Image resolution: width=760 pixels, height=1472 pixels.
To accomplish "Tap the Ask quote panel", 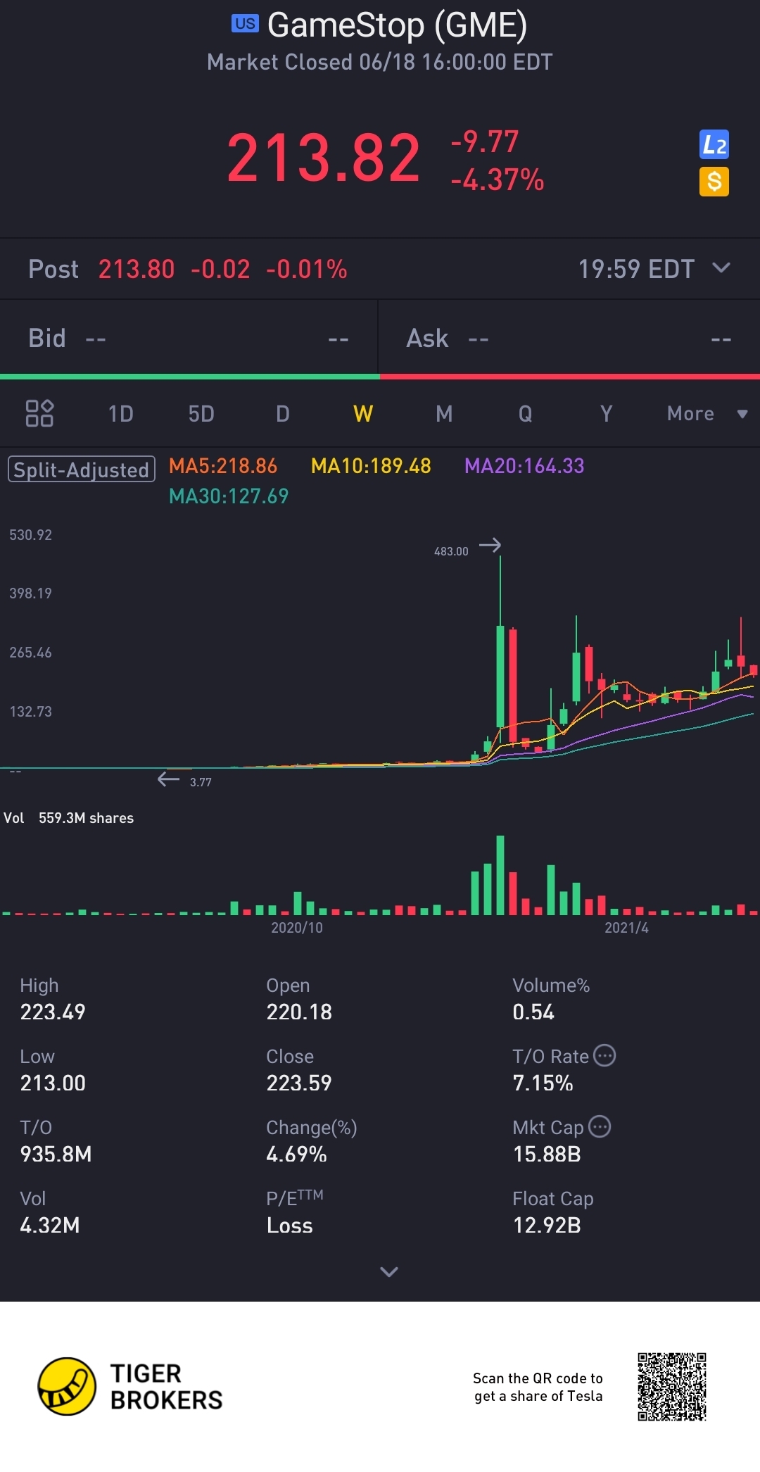I will (569, 339).
